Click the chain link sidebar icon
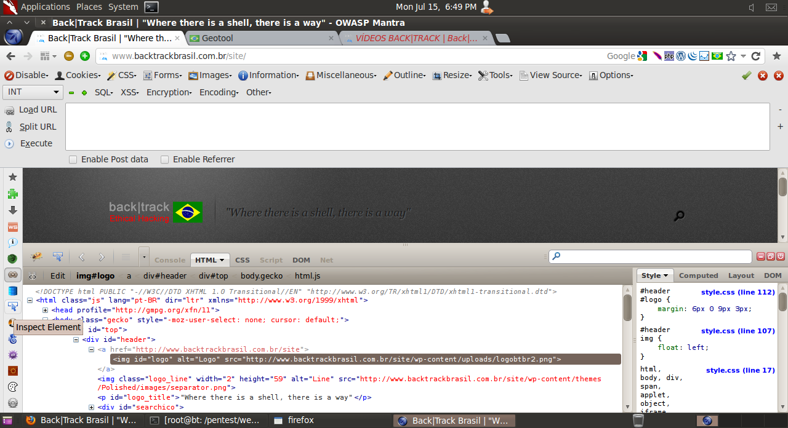 pos(12,275)
